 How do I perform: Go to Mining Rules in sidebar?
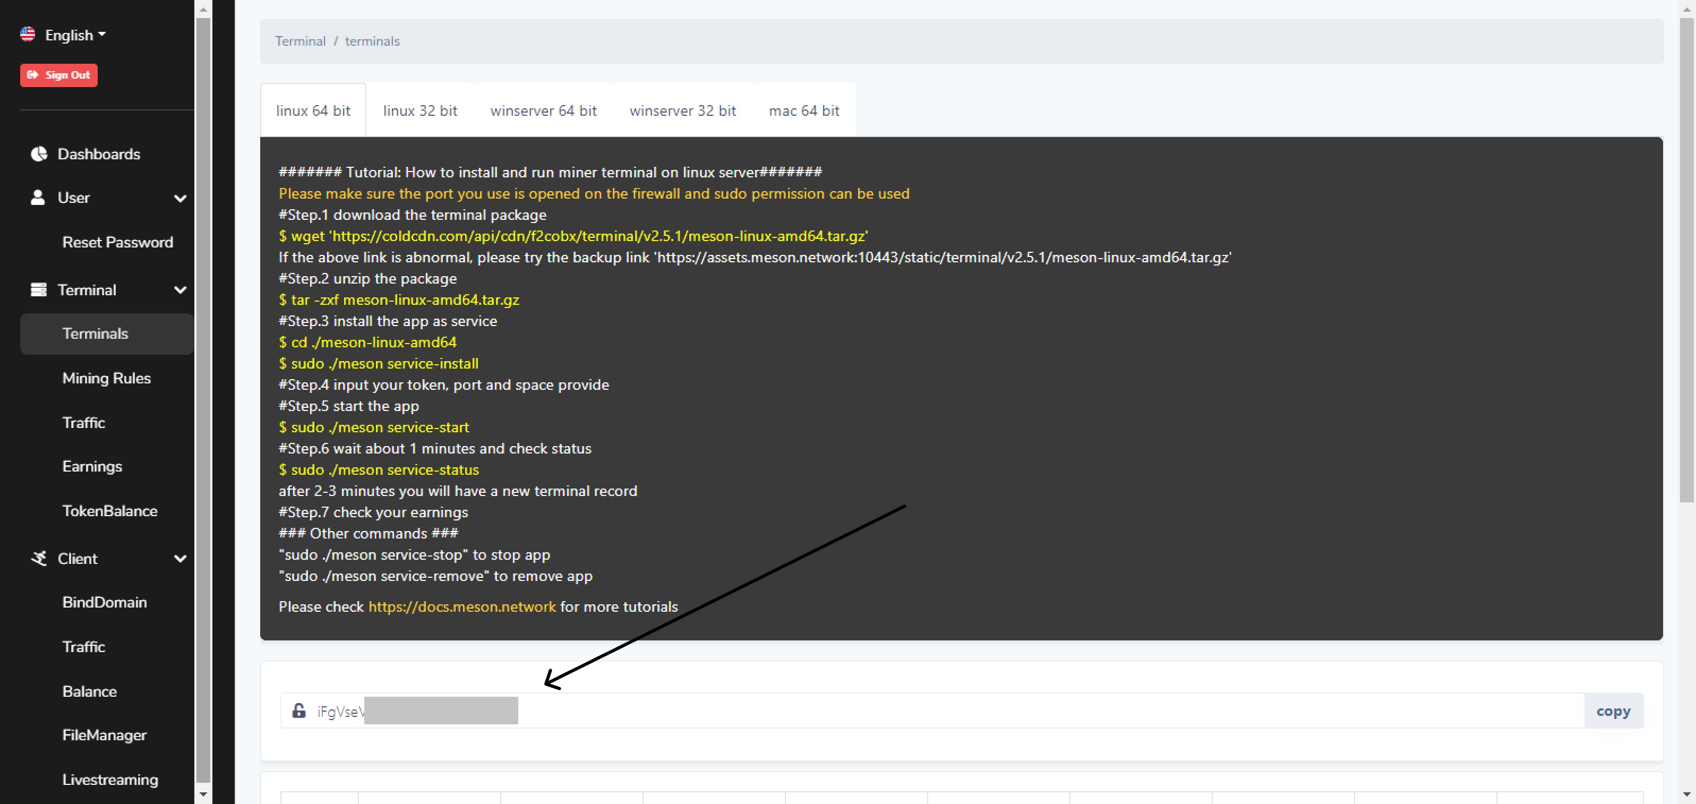click(x=107, y=378)
